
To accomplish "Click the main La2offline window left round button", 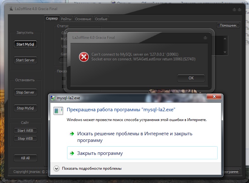I will [x=234, y=9].
